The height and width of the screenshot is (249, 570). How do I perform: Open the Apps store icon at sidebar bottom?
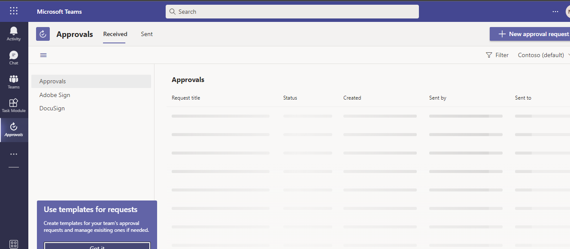pos(14,244)
